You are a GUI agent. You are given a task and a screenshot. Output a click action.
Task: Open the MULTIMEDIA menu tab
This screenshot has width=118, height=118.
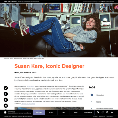tap(88, 112)
